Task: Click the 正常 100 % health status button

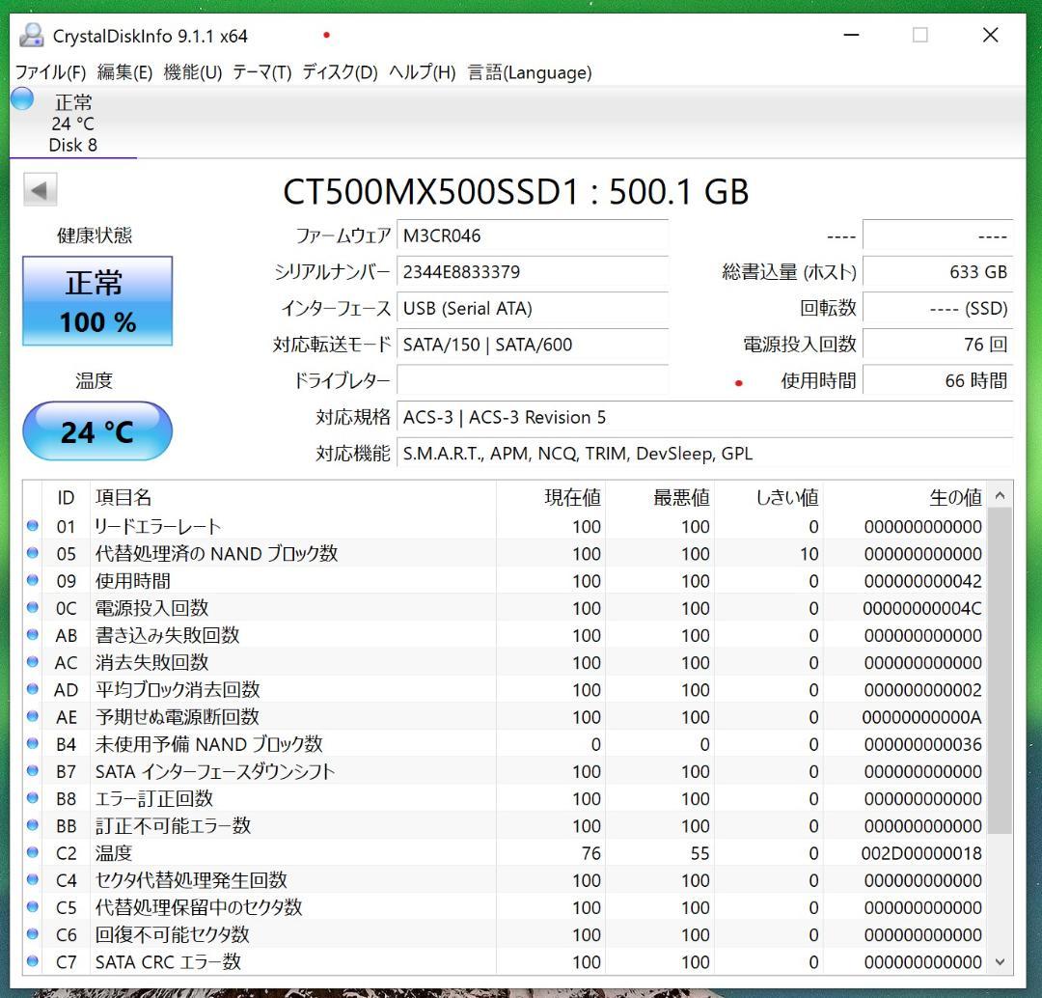Action: point(97,301)
